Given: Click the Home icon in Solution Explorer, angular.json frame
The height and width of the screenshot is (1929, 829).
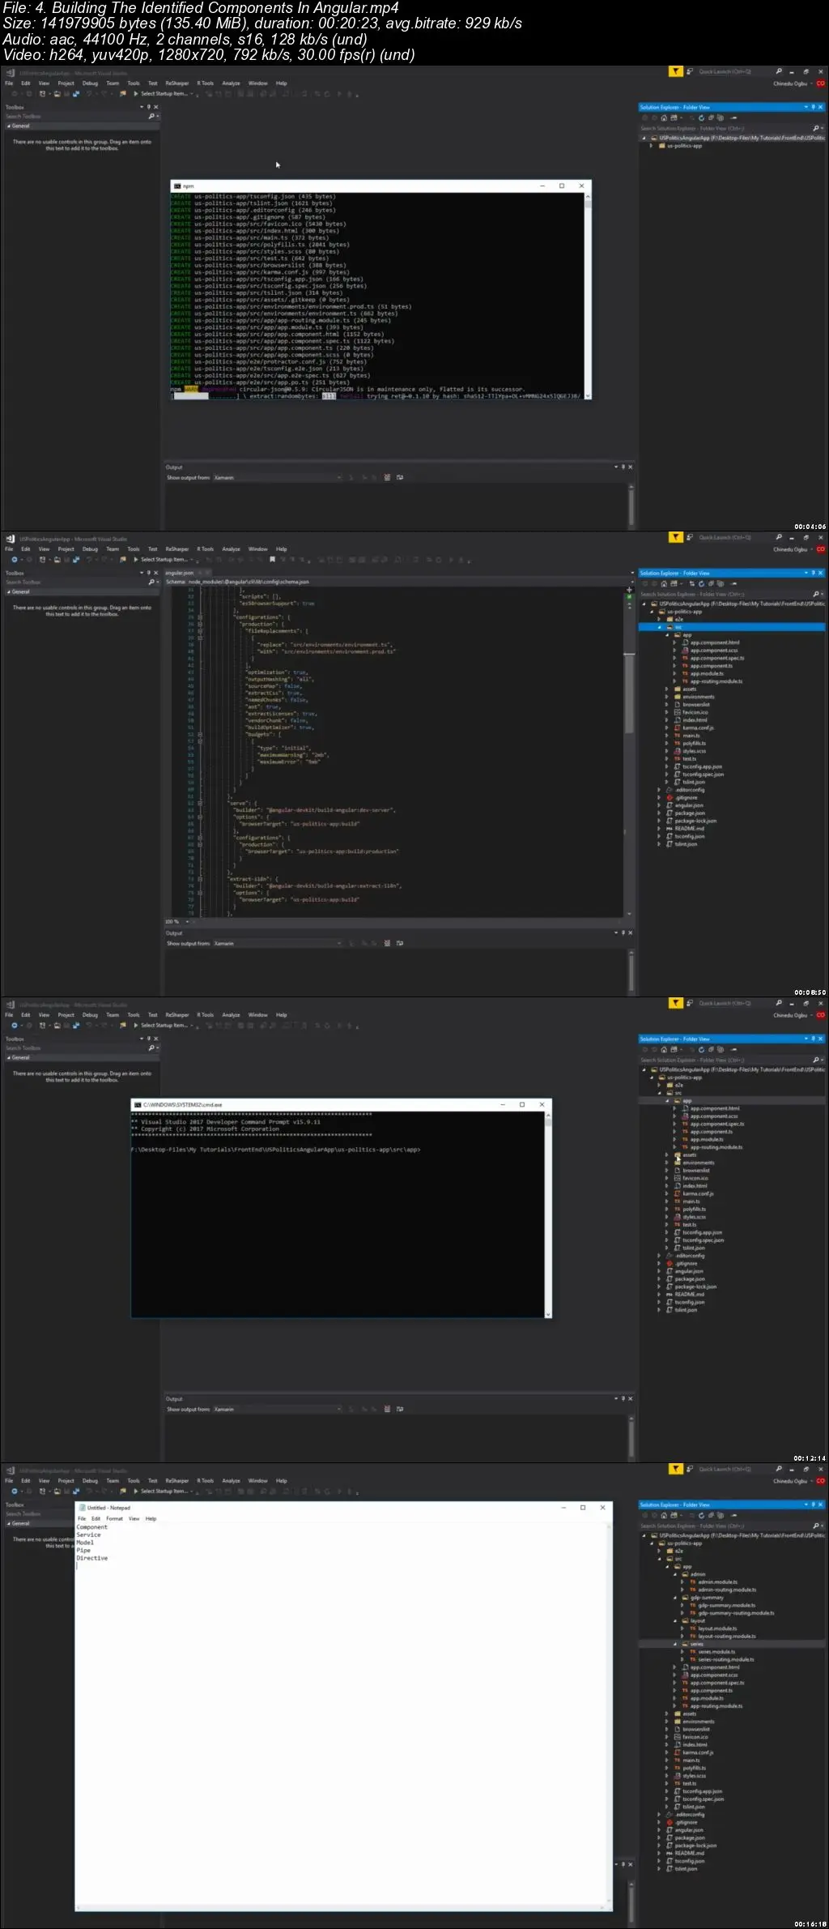Looking at the screenshot, I should click(664, 583).
